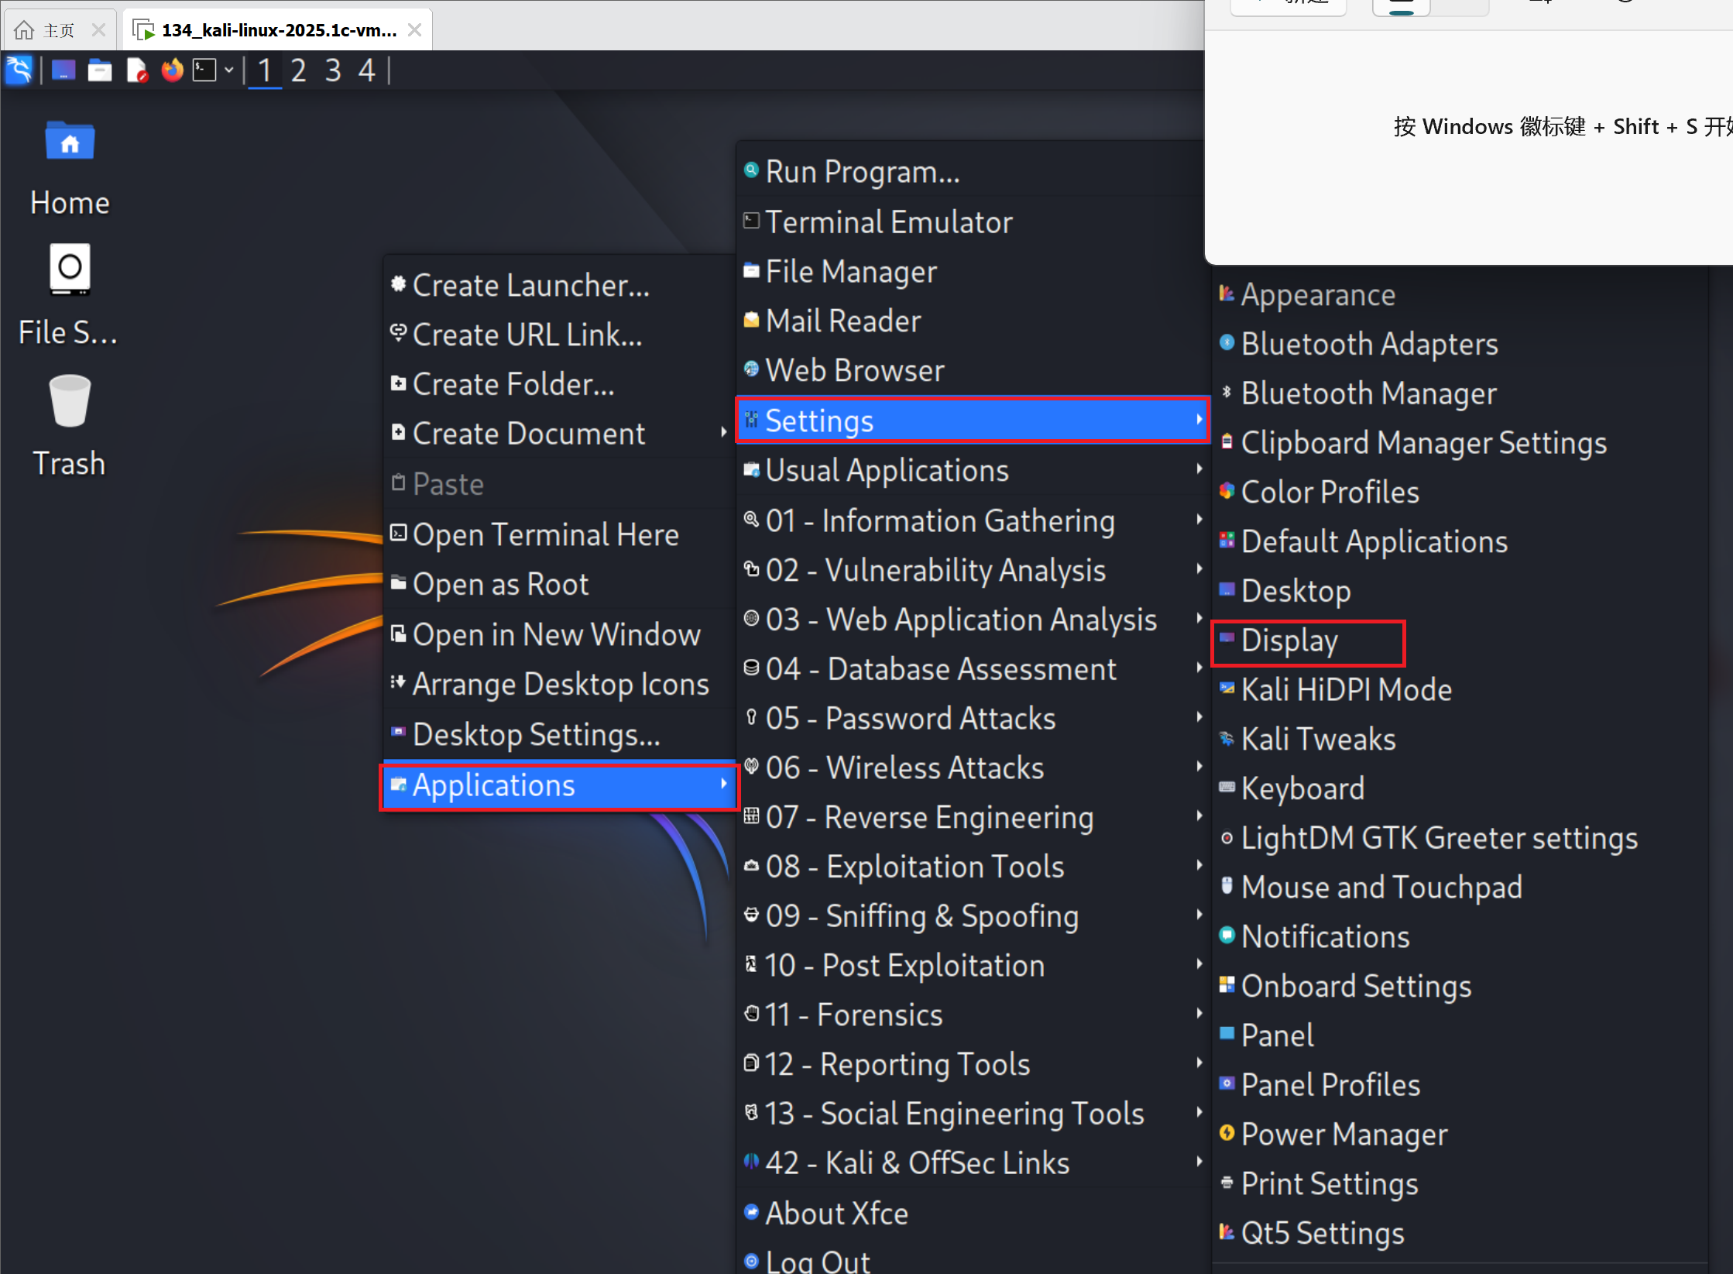This screenshot has width=1733, height=1274.
Task: Open the file manager panel icon
Action: click(100, 70)
